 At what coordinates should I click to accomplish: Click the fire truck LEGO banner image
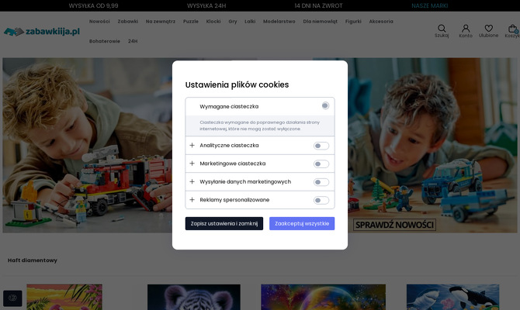87,146
